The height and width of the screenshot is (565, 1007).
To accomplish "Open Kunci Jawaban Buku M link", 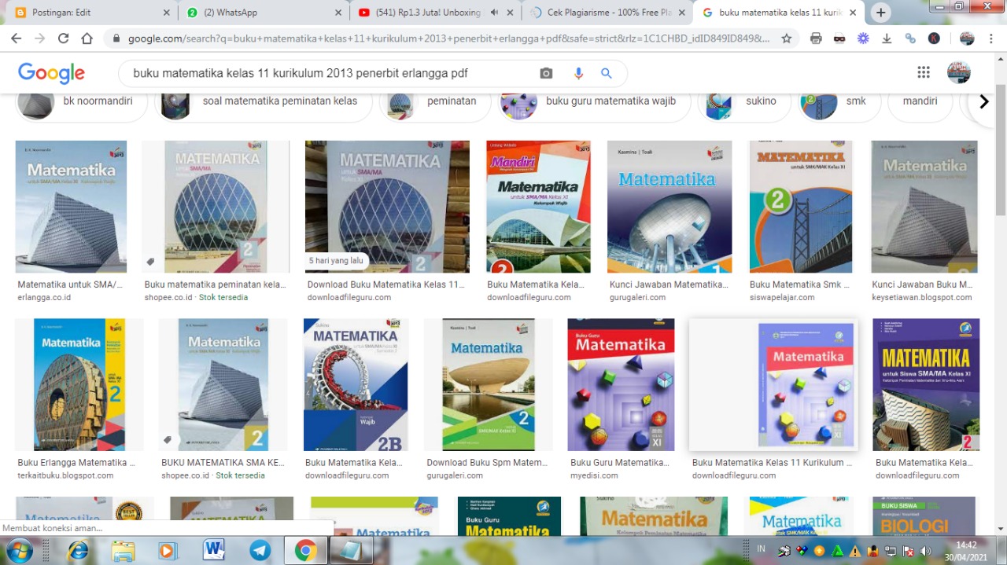I will tap(922, 284).
